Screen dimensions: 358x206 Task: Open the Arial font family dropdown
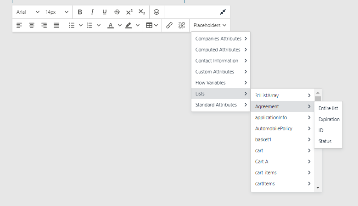pyautogui.click(x=28, y=12)
